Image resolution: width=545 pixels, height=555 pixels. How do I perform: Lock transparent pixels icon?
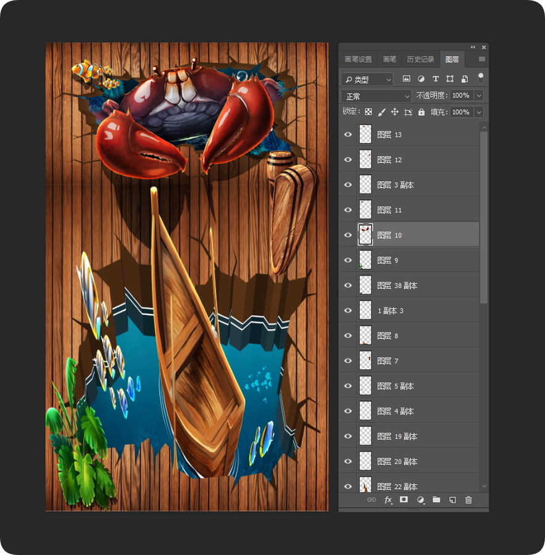click(368, 112)
